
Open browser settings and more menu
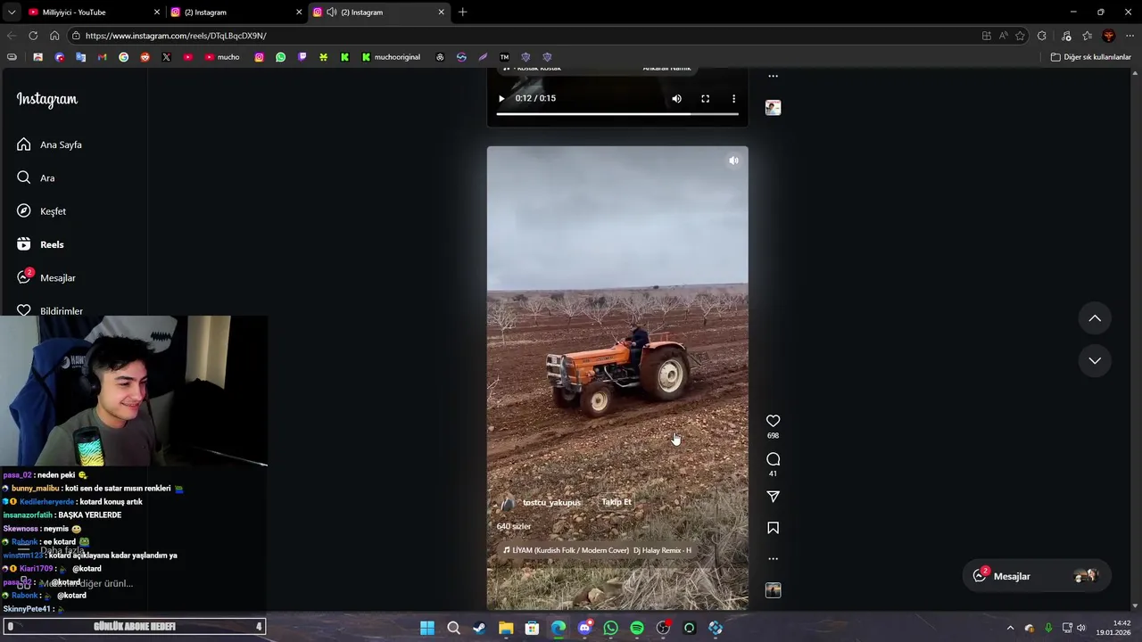(x=1130, y=36)
